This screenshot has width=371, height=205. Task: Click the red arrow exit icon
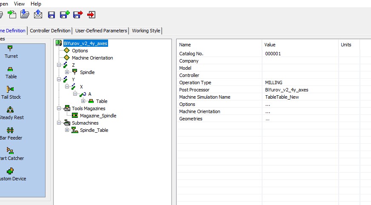pyautogui.click(x=91, y=14)
